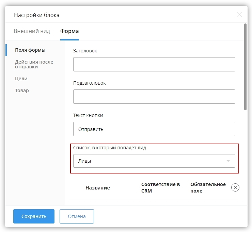This screenshot has width=252, height=232.
Task: Open the Цели sidebar section
Action: coord(21,79)
